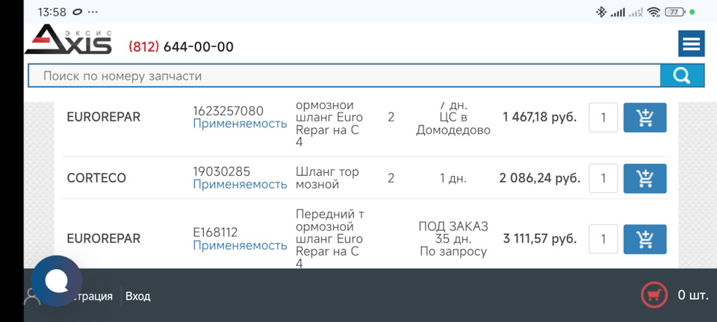Focus the part number search field
The image size is (717, 322).
pos(344,76)
